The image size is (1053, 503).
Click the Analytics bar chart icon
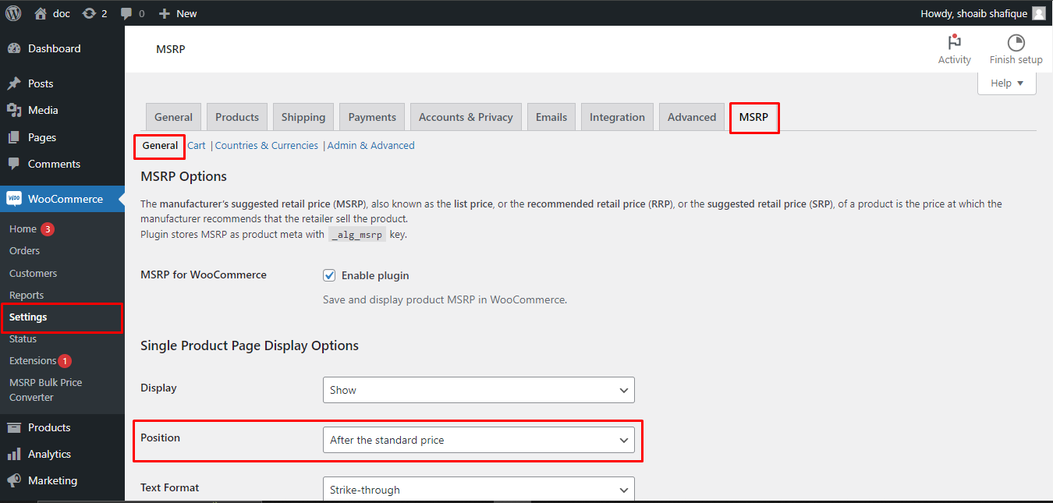[14, 454]
